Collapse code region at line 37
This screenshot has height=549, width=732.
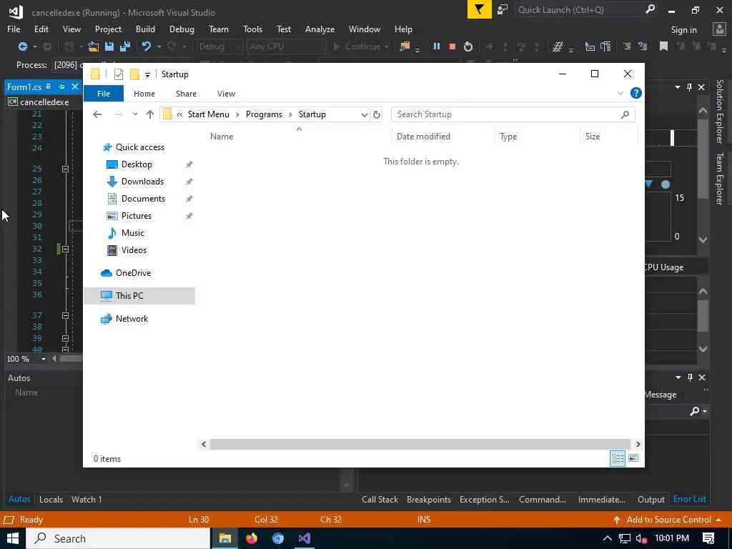click(x=65, y=315)
